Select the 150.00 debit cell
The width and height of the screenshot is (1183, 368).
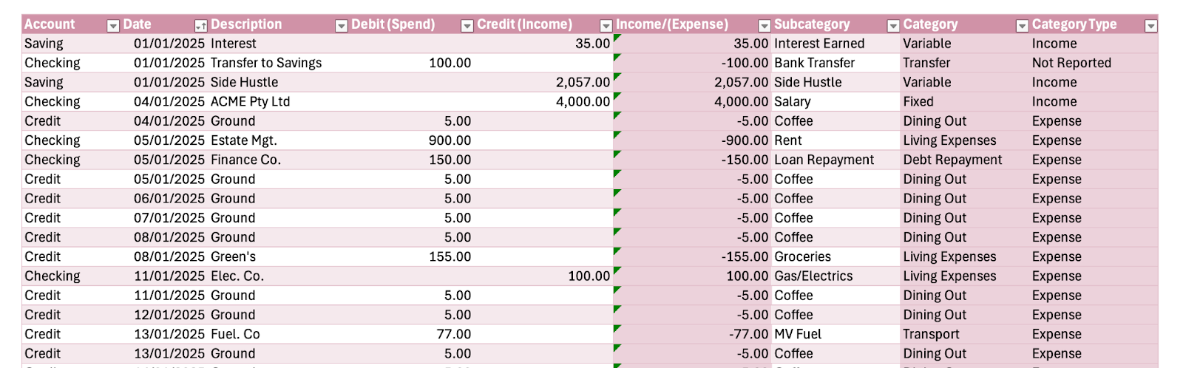[x=412, y=160]
